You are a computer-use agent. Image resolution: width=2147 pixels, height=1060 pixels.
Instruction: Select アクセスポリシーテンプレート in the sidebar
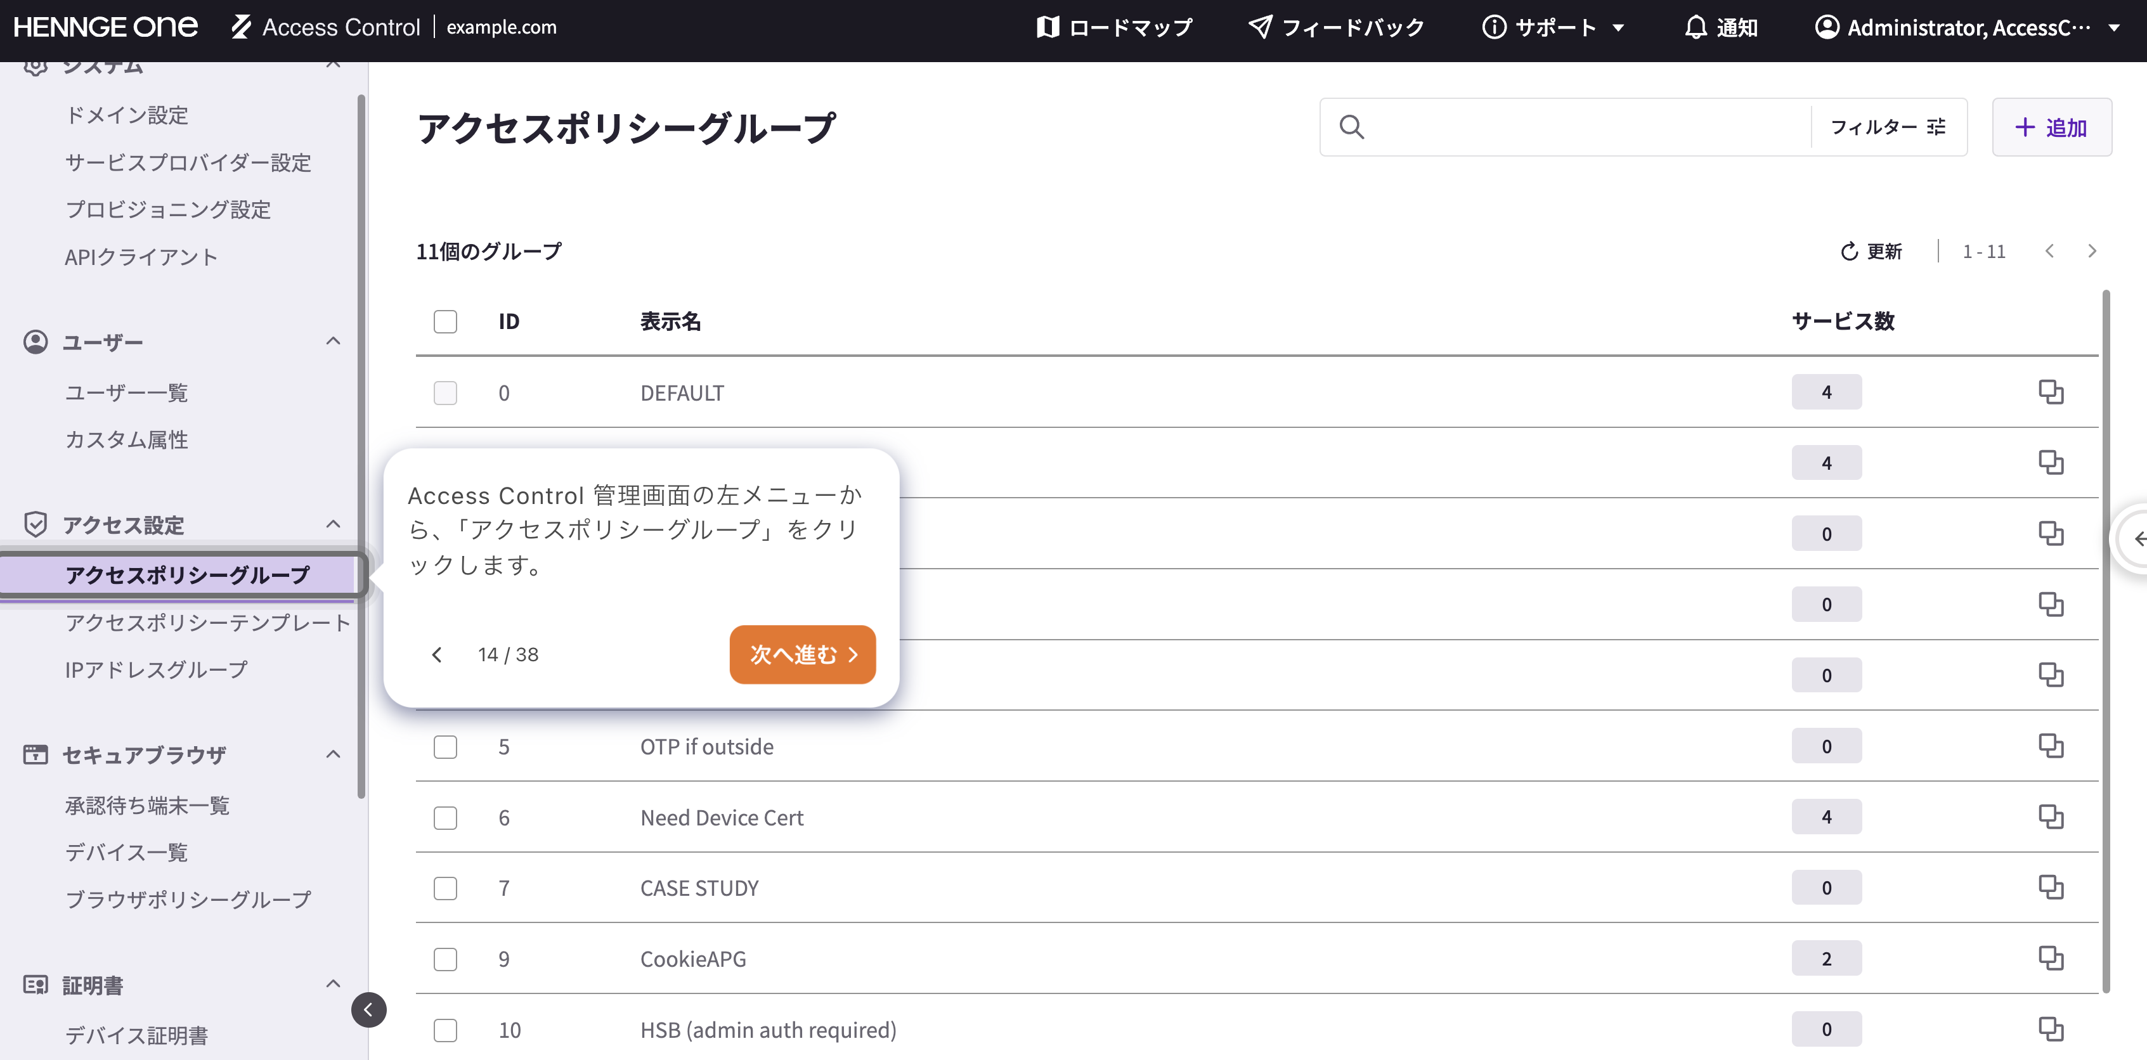209,622
